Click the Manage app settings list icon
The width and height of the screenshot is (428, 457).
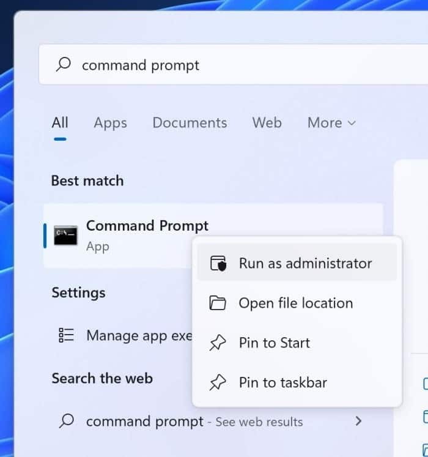coord(66,335)
